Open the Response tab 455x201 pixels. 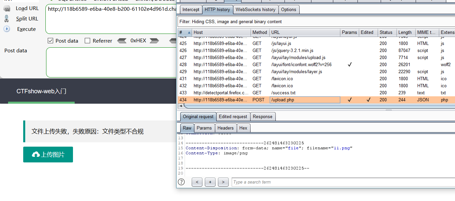coord(263,117)
